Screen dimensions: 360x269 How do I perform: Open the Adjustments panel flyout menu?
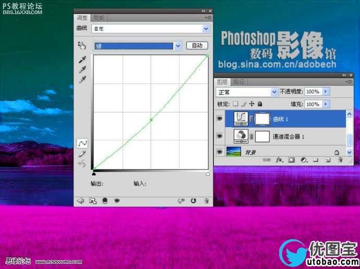point(209,17)
